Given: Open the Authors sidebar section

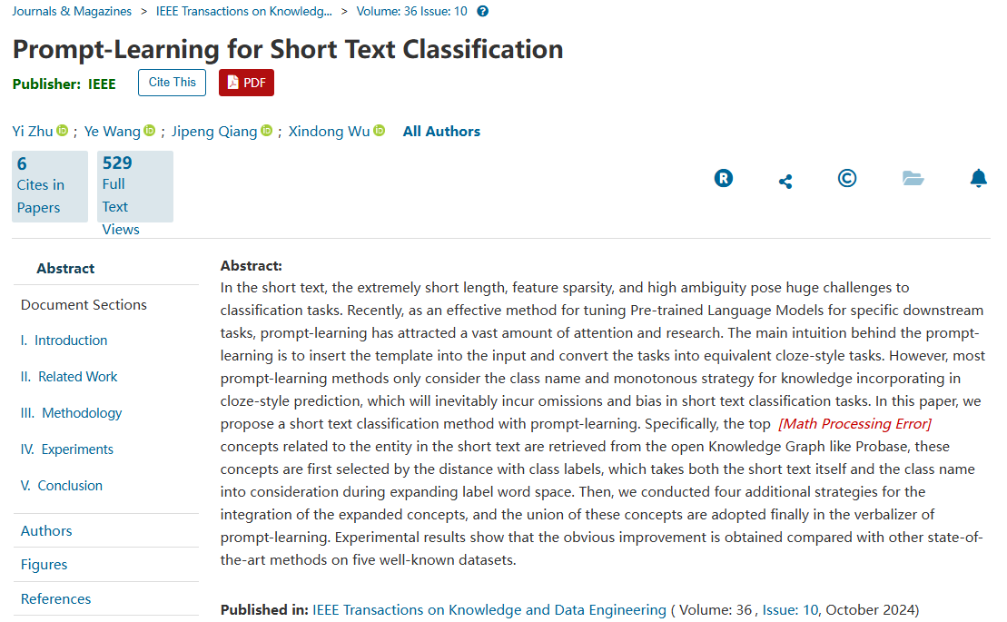Looking at the screenshot, I should 46,531.
